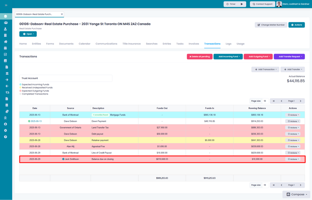Viewport: 312px width, 200px height.
Task: Switch to the Invoices tab
Action: [194, 44]
